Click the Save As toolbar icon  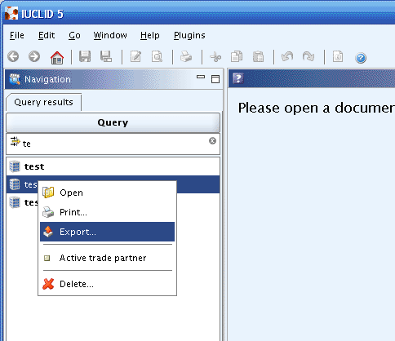[x=106, y=57]
